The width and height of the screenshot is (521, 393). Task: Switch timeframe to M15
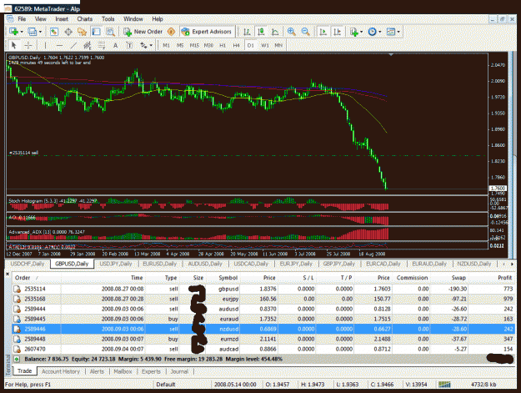click(194, 45)
